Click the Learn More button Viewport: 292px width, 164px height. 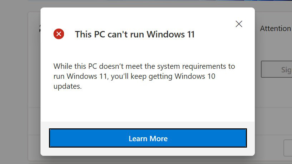[x=148, y=138]
